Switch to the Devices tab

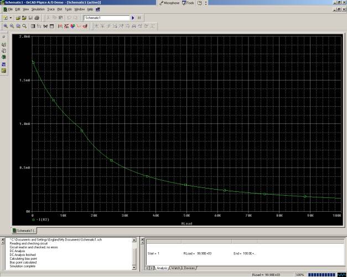point(189,268)
